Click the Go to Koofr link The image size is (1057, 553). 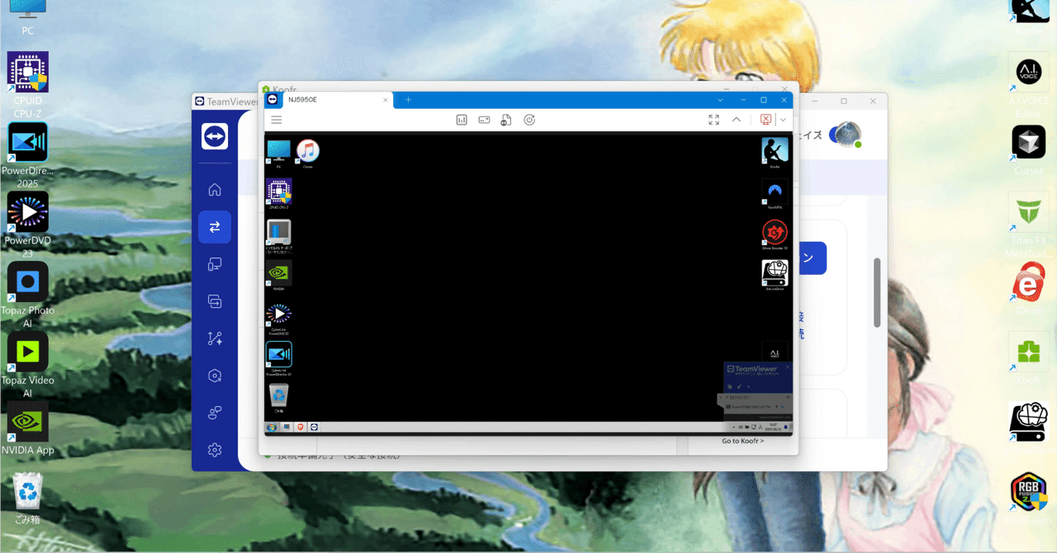[742, 441]
